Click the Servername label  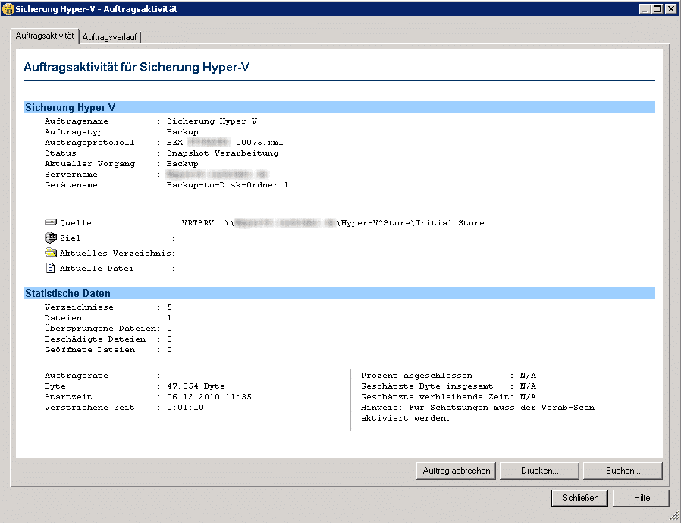coord(71,175)
